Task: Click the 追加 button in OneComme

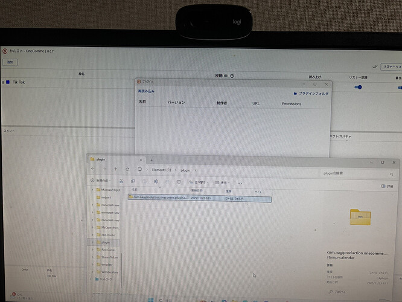Action: pyautogui.click(x=10, y=62)
